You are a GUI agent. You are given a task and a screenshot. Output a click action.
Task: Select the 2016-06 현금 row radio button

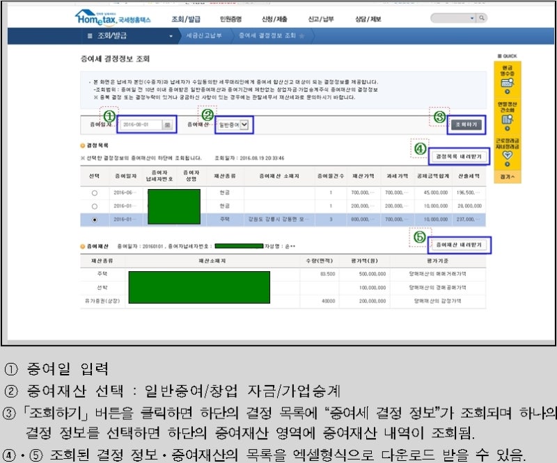click(94, 193)
